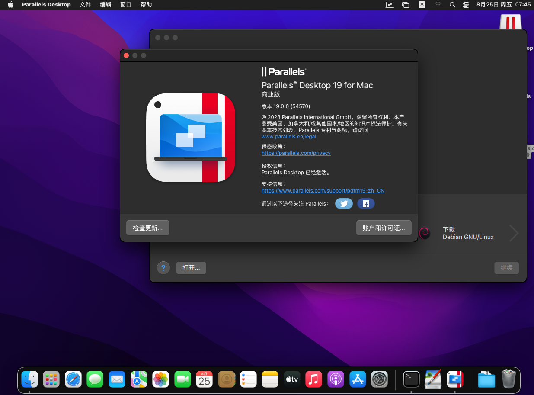
Task: Click the Facebook follow icon
Action: 366,204
